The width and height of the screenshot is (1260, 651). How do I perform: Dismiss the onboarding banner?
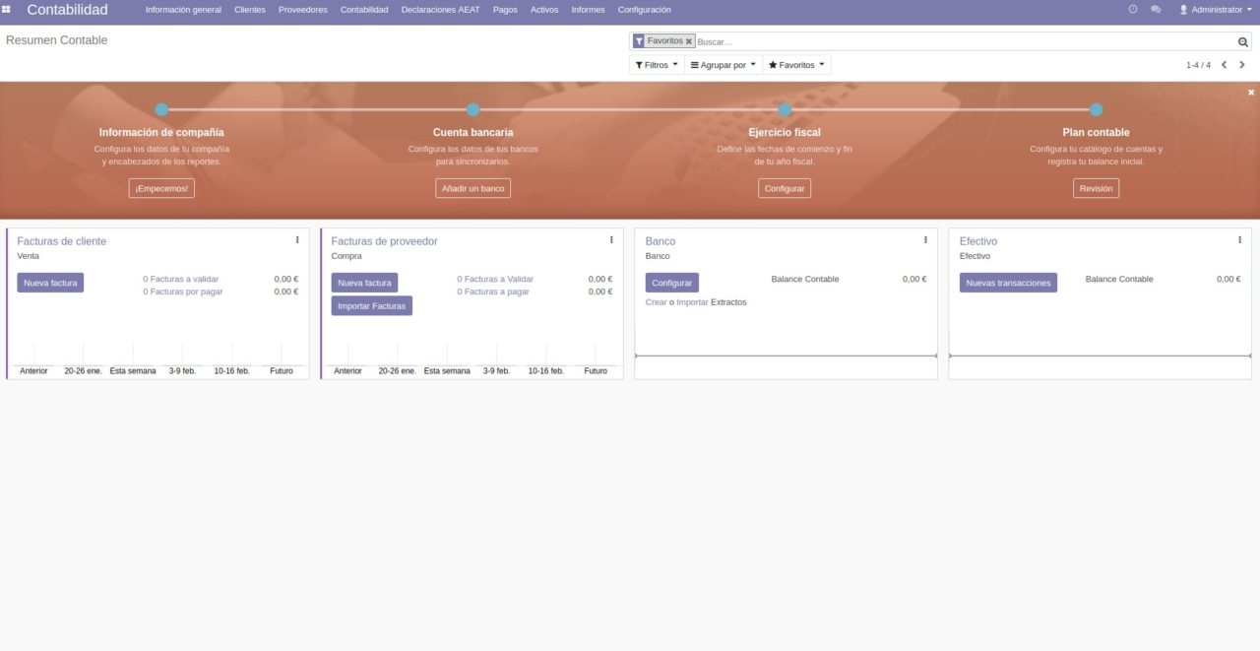pyautogui.click(x=1250, y=92)
